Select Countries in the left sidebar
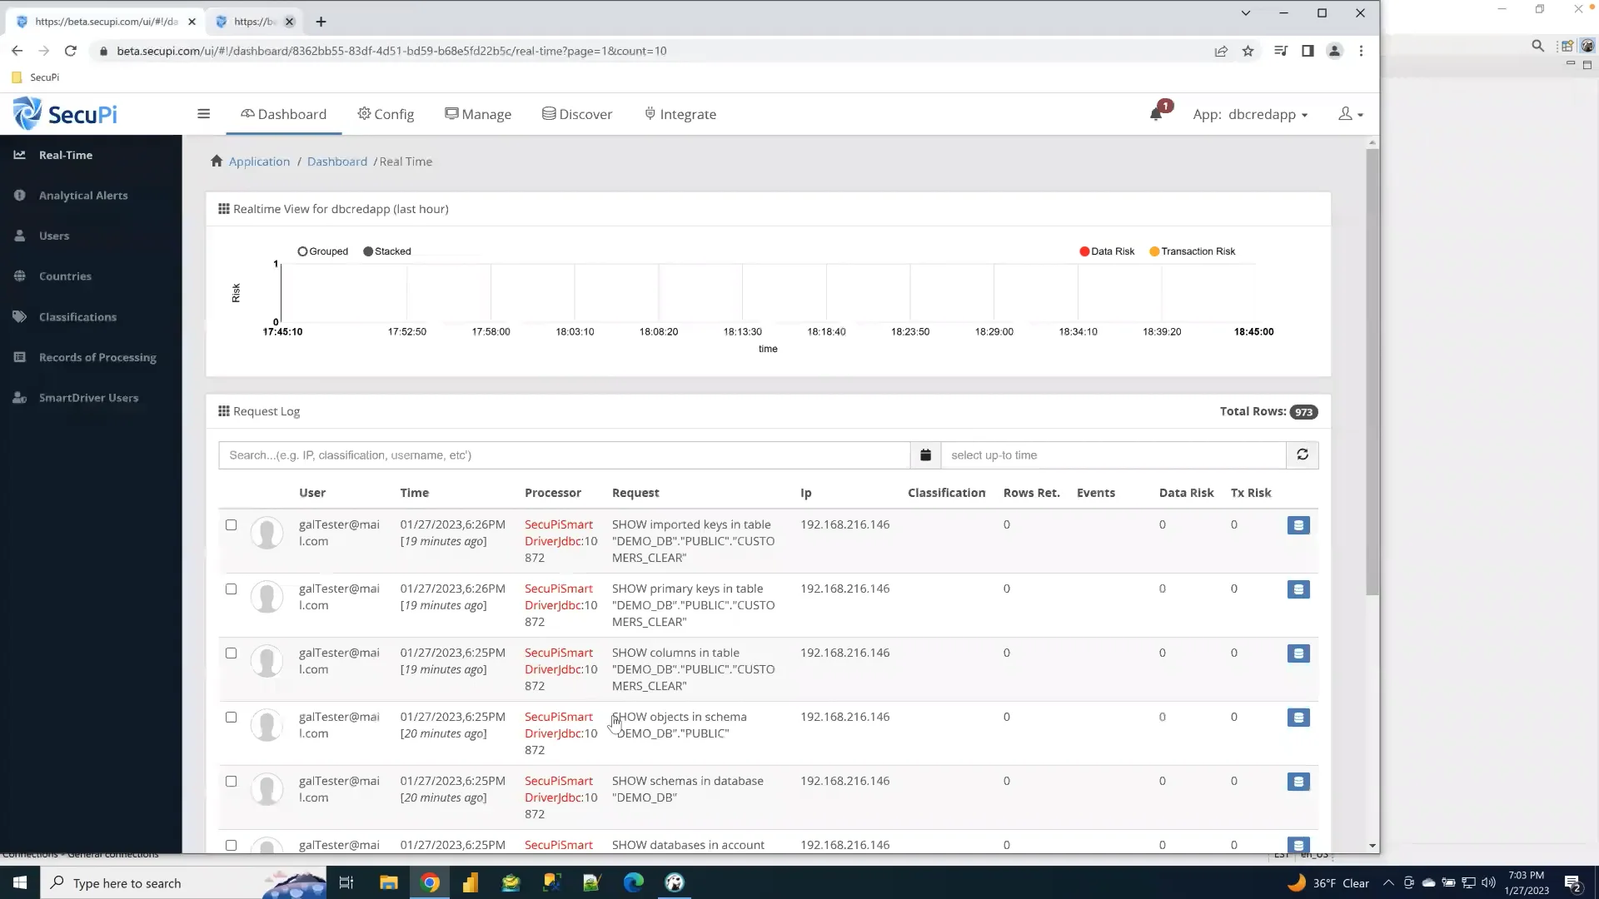 click(x=64, y=276)
